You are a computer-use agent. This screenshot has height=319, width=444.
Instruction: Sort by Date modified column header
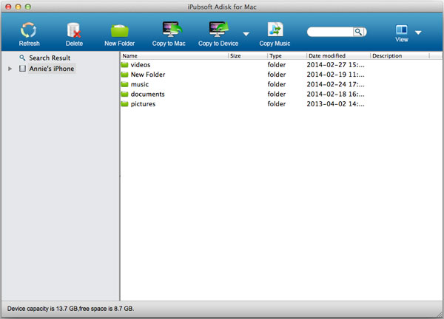(x=337, y=55)
